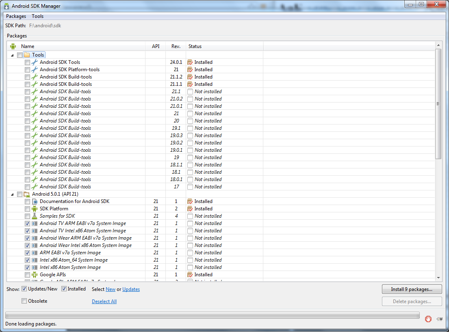449x332 pixels.
Task: Click the Documentation for Android SDK icon
Action: [35, 201]
